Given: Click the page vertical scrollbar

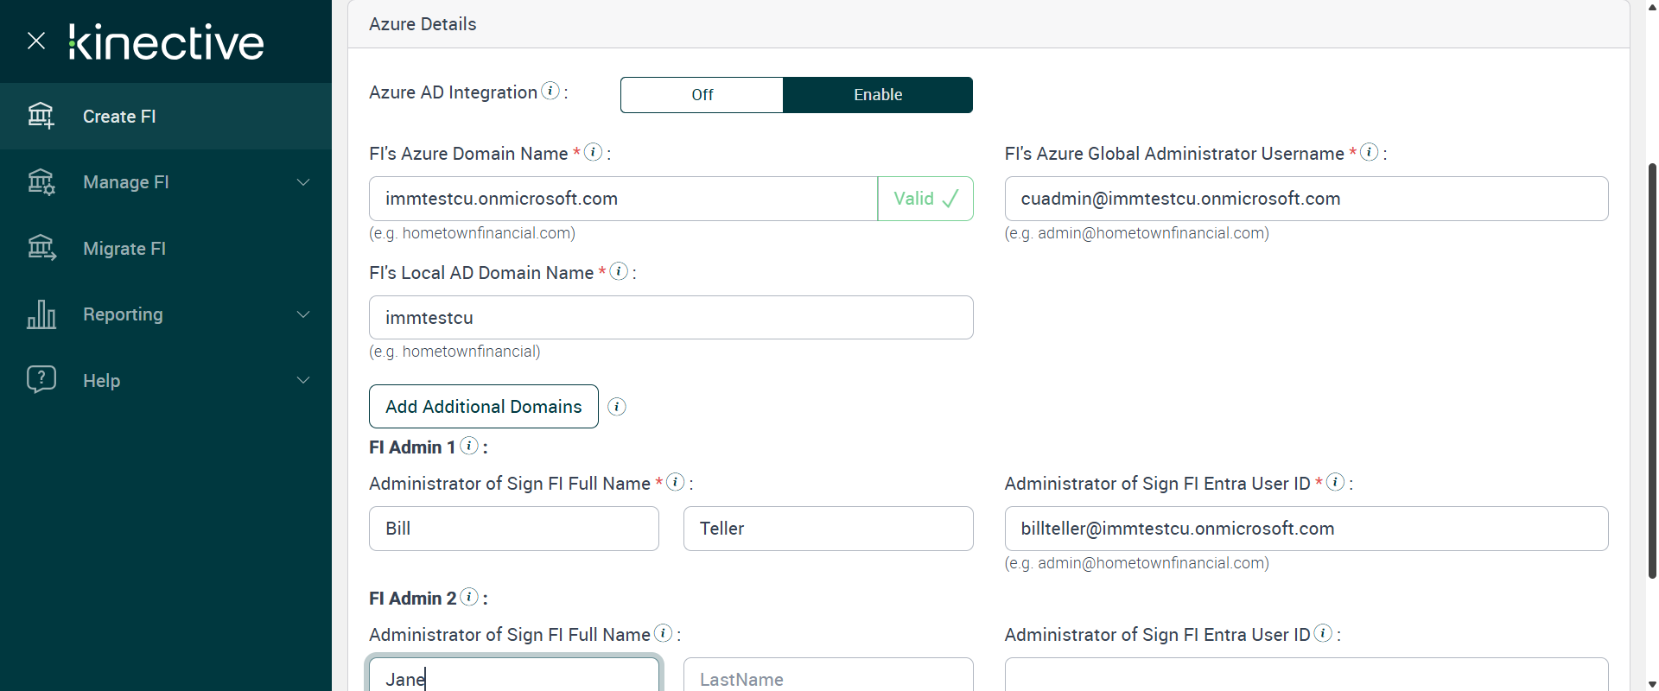Looking at the screenshot, I should (1652, 371).
